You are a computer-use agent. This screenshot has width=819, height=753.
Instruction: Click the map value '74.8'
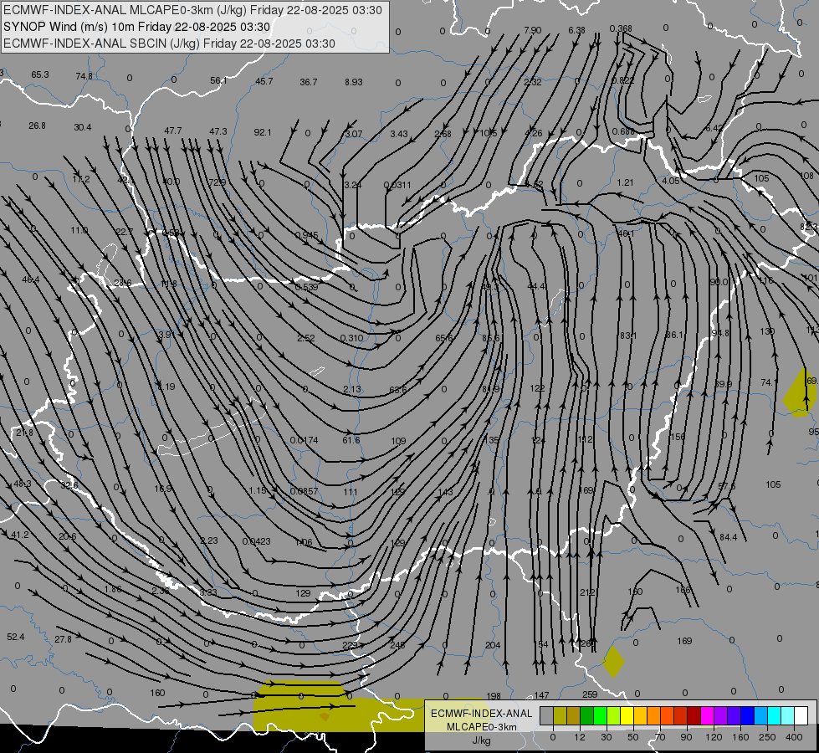[x=84, y=76]
